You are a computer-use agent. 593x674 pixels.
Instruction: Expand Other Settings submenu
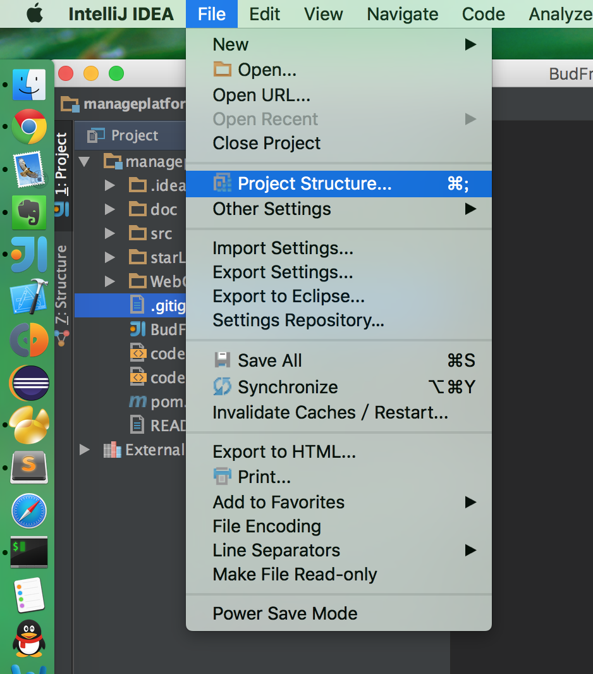[x=339, y=209]
